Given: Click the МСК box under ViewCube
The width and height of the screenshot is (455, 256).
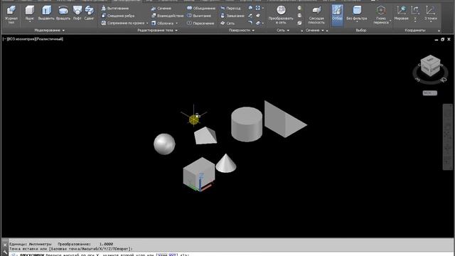Looking at the screenshot, I should [x=429, y=93].
